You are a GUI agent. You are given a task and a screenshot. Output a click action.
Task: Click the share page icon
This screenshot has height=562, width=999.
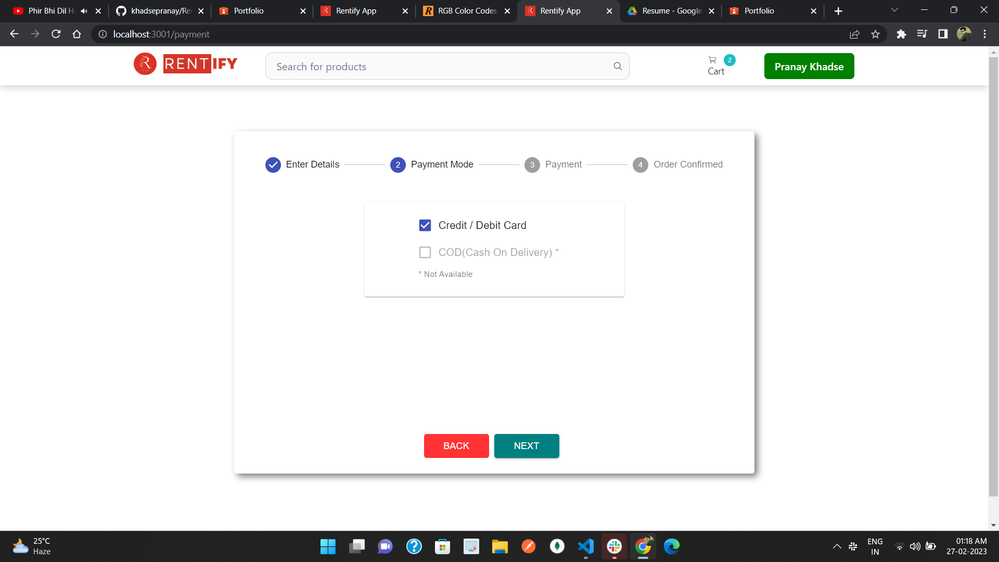pos(854,34)
